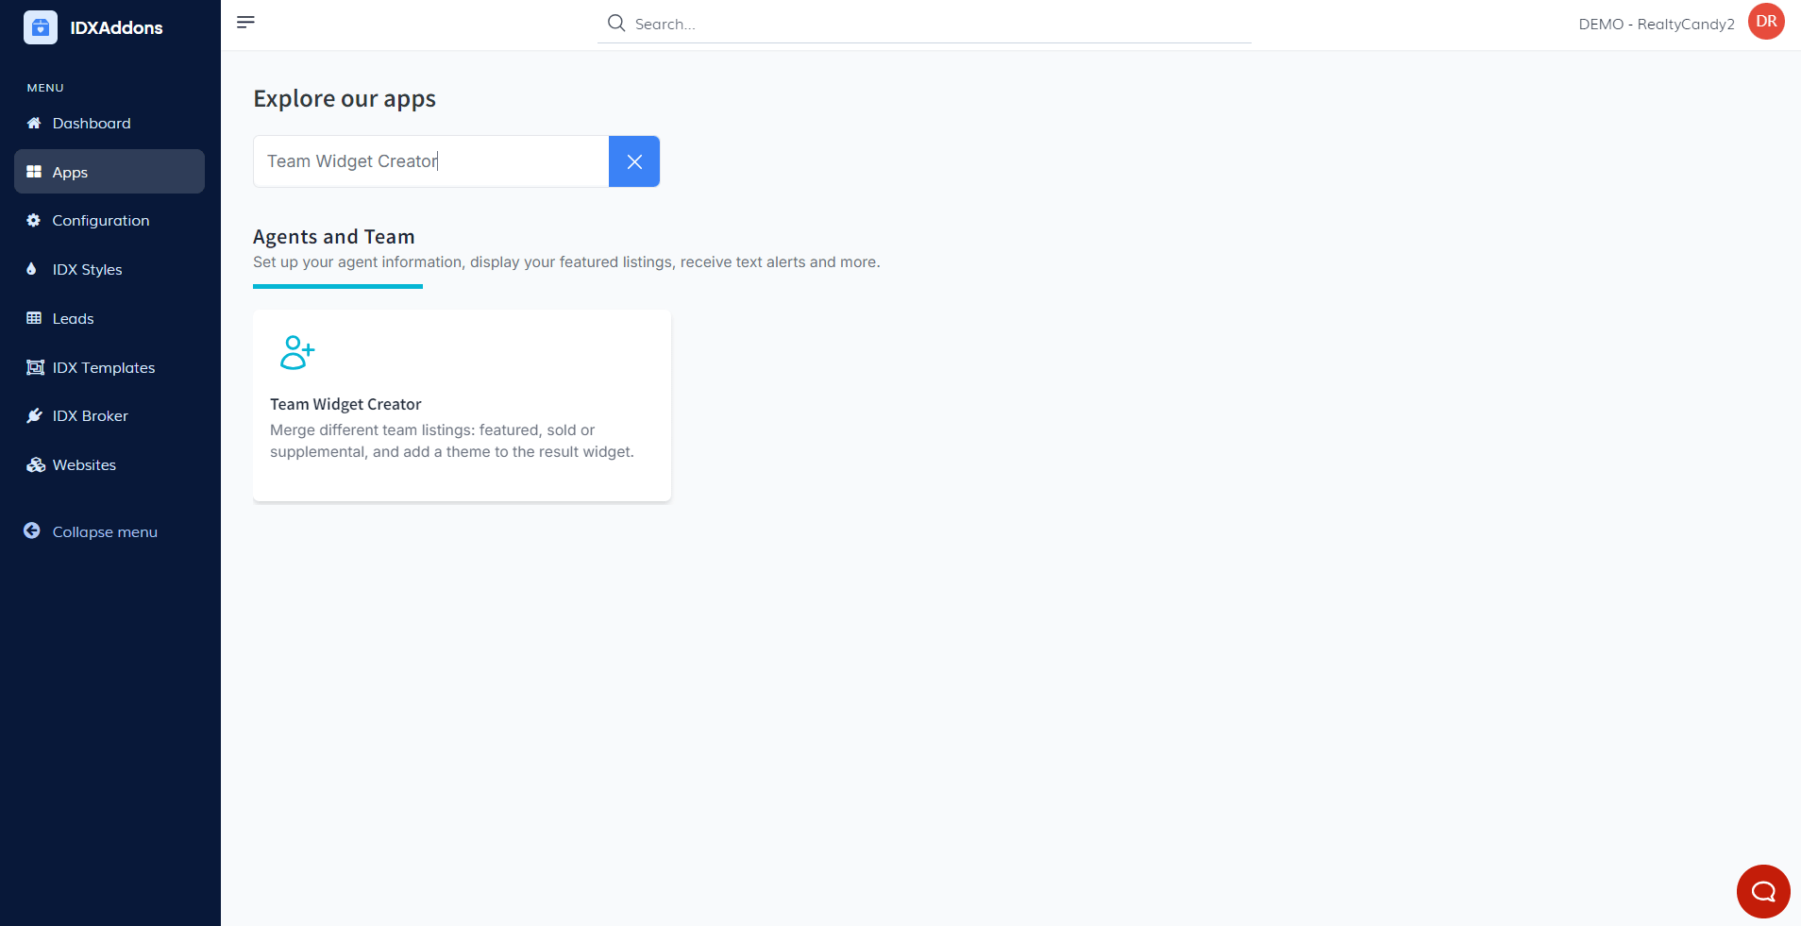
Task: Go to Dashboard in sidebar
Action: (x=92, y=124)
